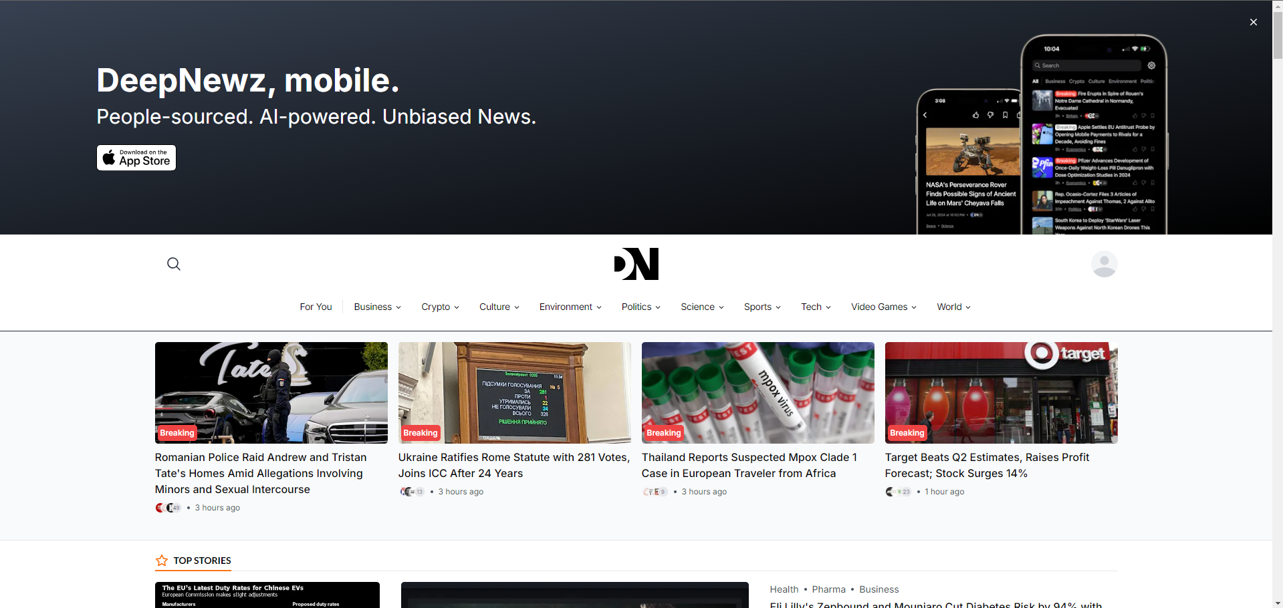Expand the Tech category dropdown

(816, 307)
